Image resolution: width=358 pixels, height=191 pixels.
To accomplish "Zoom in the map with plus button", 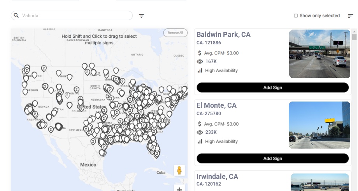I will [179, 189].
